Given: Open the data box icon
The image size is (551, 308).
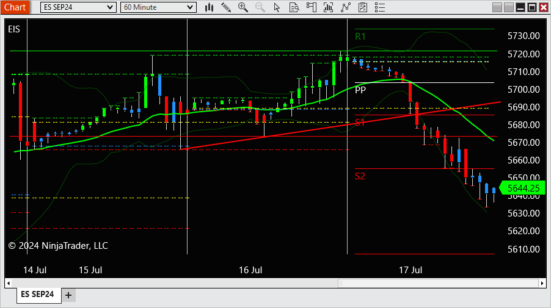Looking at the screenshot, I should coord(294,7).
